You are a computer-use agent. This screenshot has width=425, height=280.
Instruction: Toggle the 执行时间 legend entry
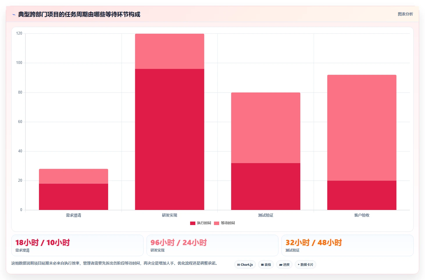pyautogui.click(x=201, y=223)
